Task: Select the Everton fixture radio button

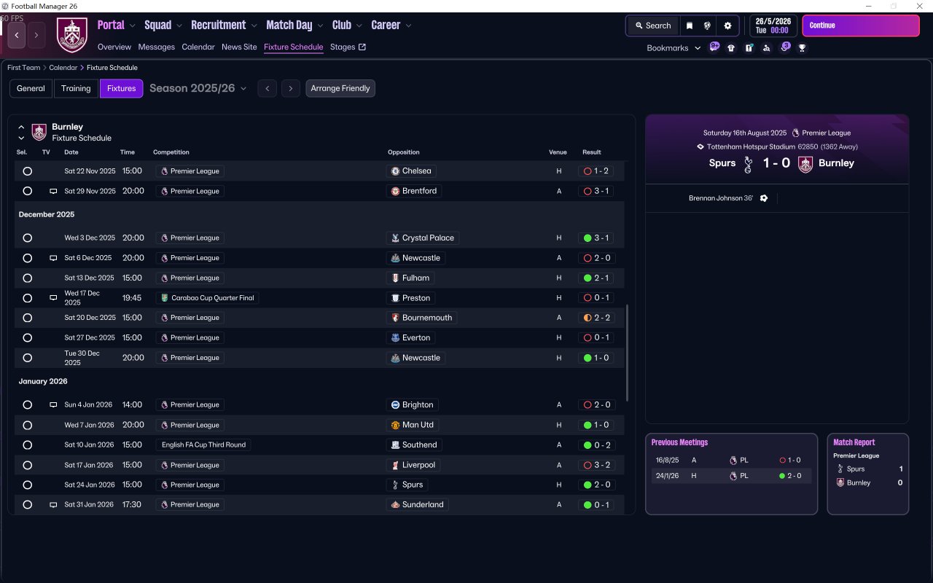Action: [x=28, y=338]
